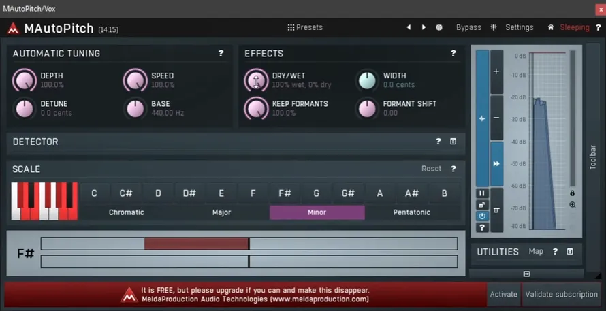Open help for Automatic Tuning section
Image resolution: width=606 pixels, height=311 pixels.
(221, 53)
